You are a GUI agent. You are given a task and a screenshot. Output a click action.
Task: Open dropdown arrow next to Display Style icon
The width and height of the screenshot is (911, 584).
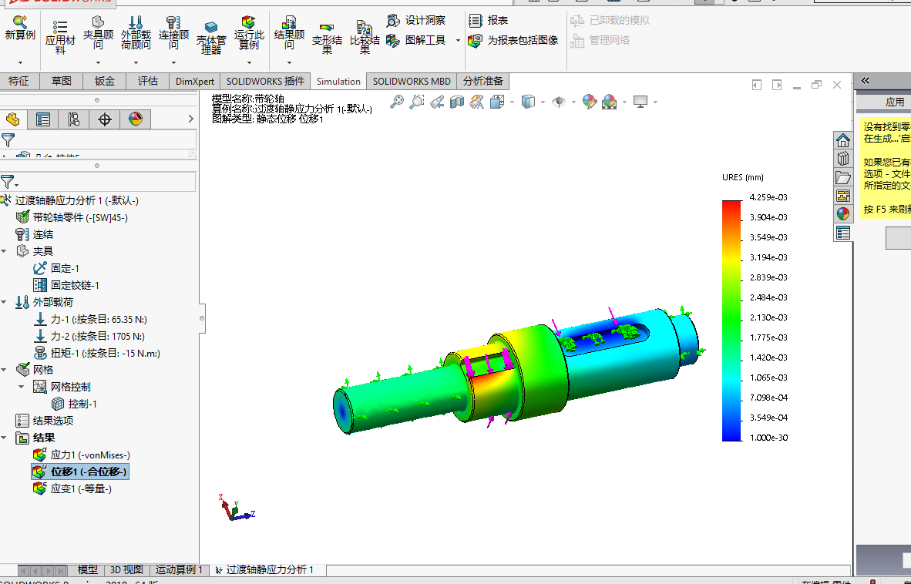tap(543, 102)
